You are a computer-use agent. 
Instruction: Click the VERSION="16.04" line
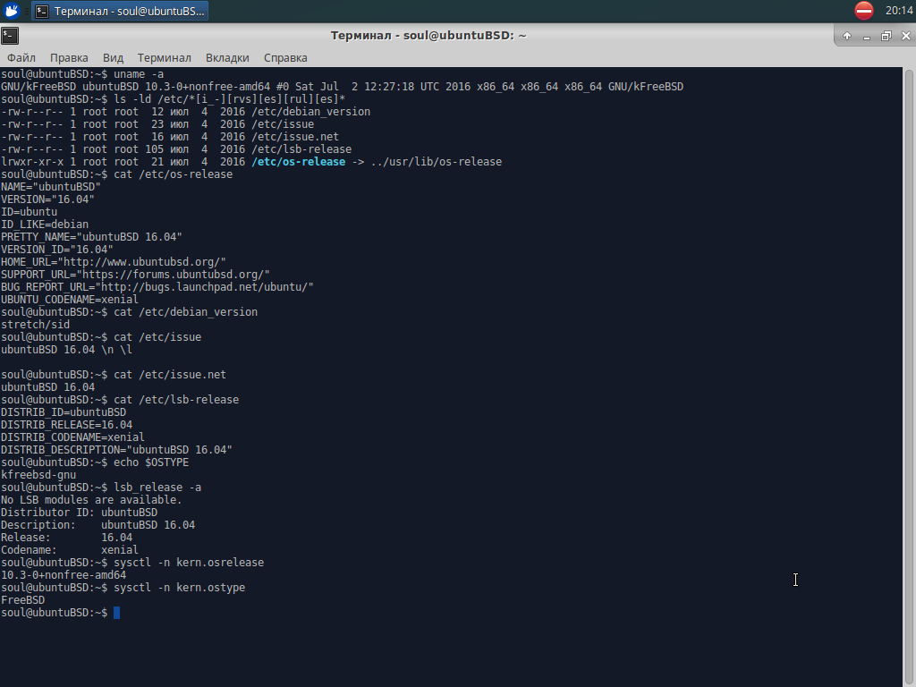pos(48,199)
